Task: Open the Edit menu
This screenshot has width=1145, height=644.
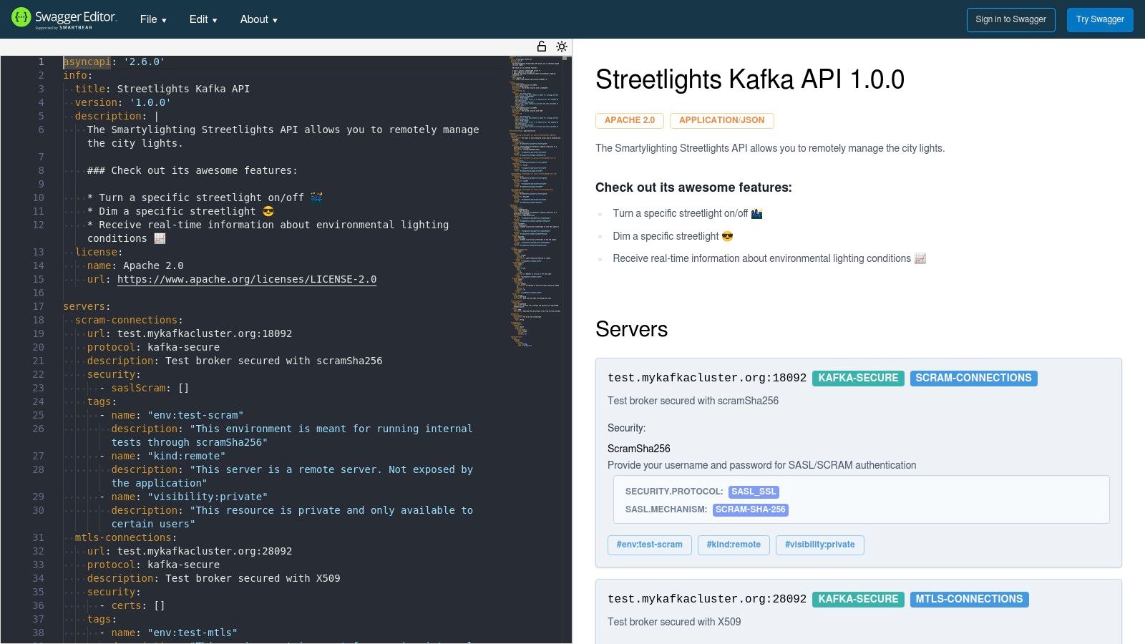Action: pos(198,19)
